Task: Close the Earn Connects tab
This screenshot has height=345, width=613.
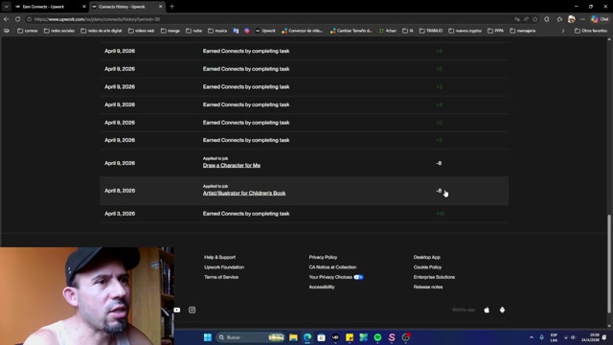Action: pos(84,7)
